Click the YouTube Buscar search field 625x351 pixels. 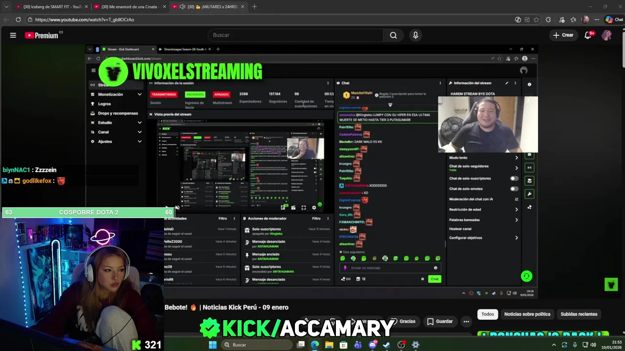295,35
